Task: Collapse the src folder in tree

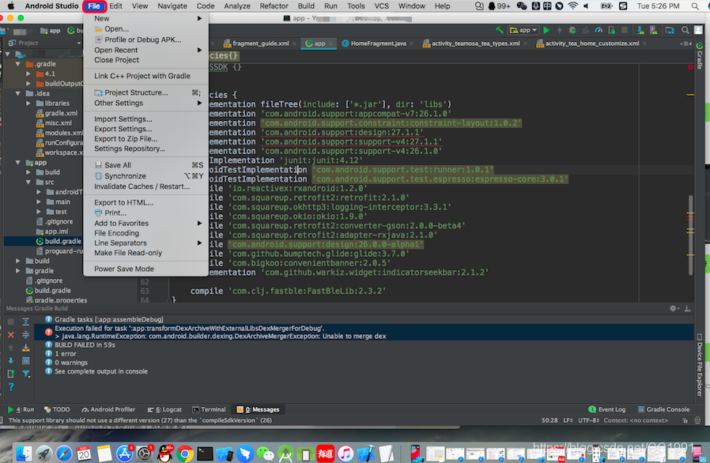Action: pos(28,183)
